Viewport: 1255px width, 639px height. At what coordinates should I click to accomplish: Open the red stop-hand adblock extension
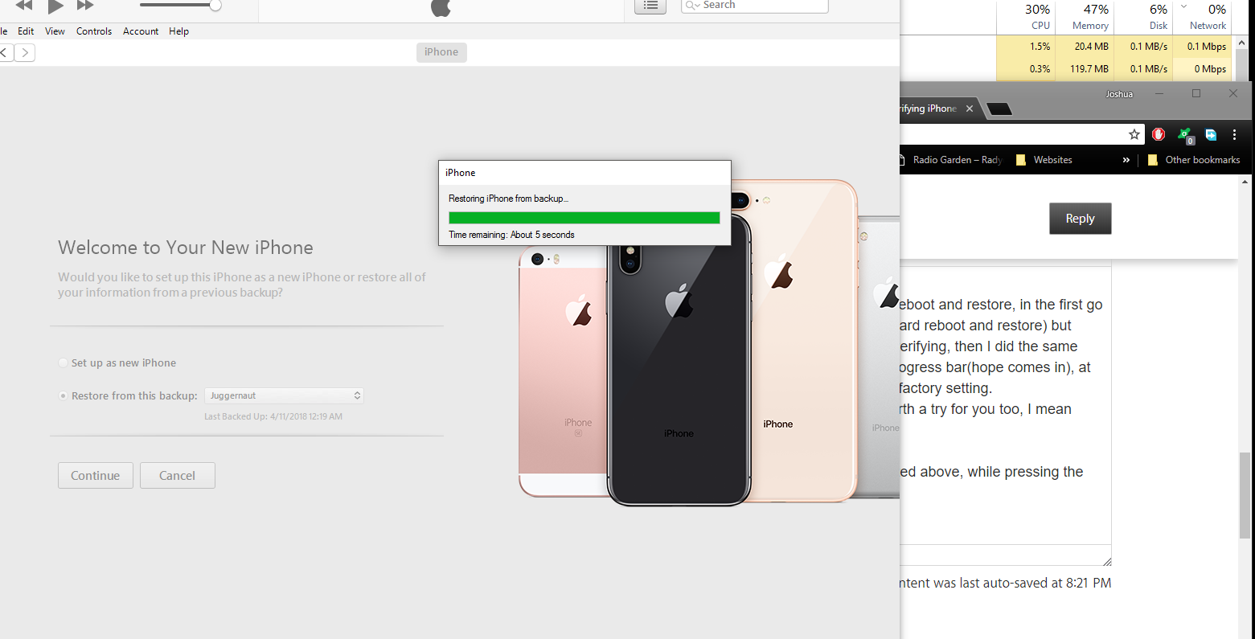tap(1159, 134)
